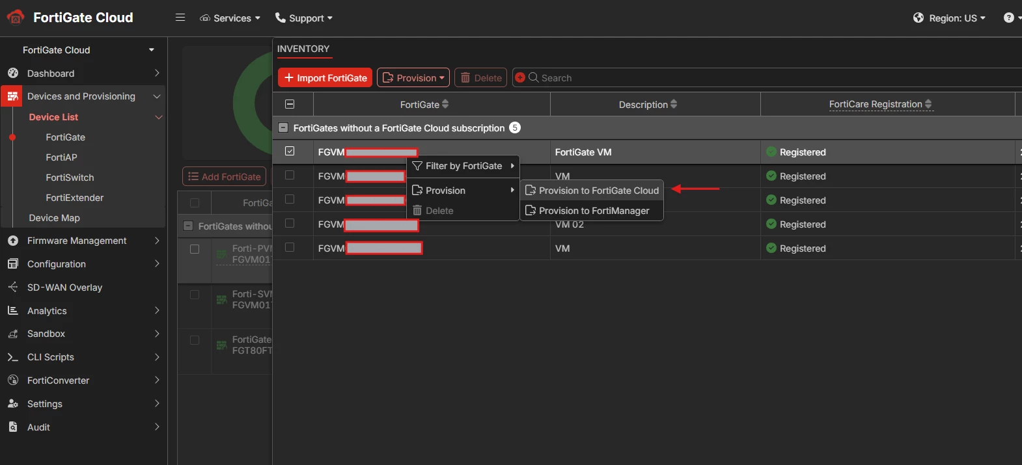Check the second FGVM row checkbox
The width and height of the screenshot is (1022, 465).
[x=290, y=175]
